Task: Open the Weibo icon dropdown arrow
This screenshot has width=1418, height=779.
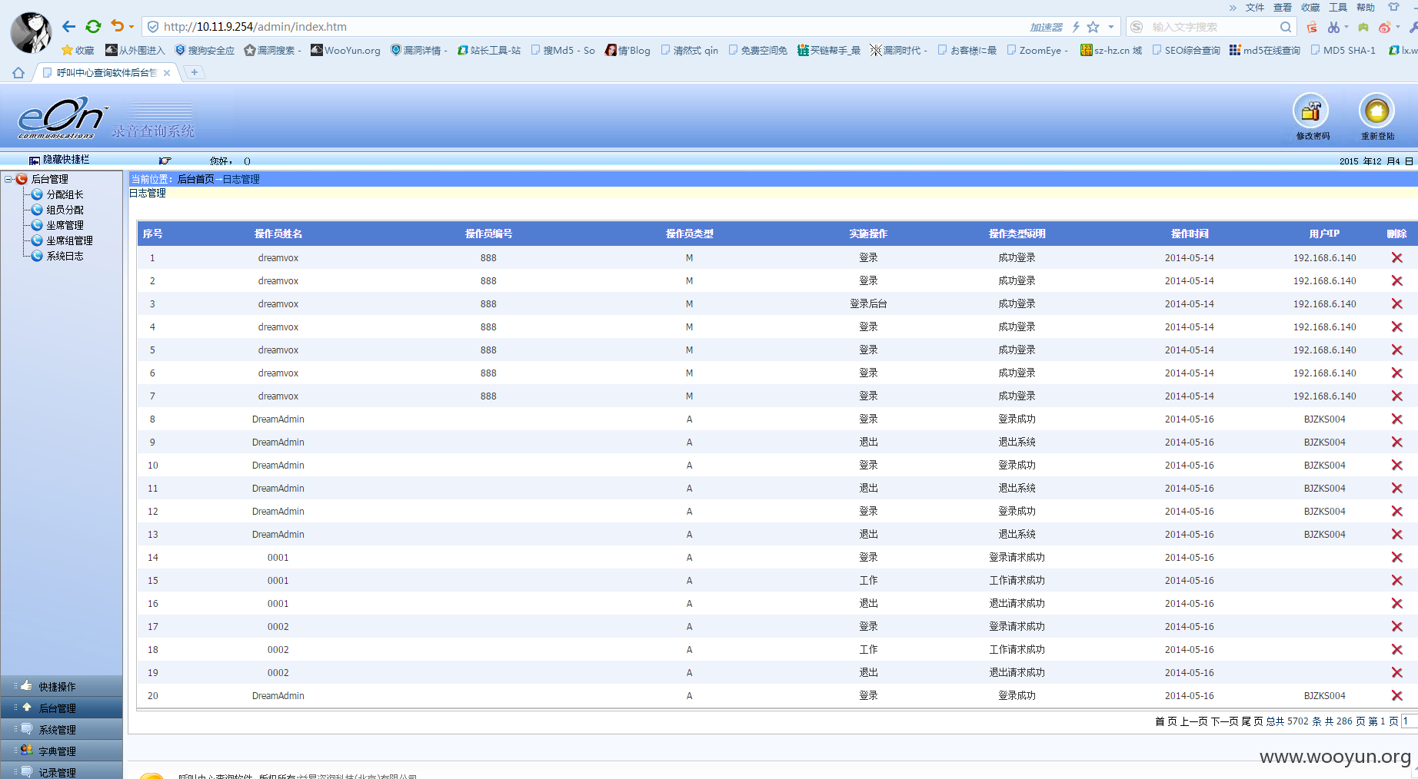Action: click(x=1398, y=27)
